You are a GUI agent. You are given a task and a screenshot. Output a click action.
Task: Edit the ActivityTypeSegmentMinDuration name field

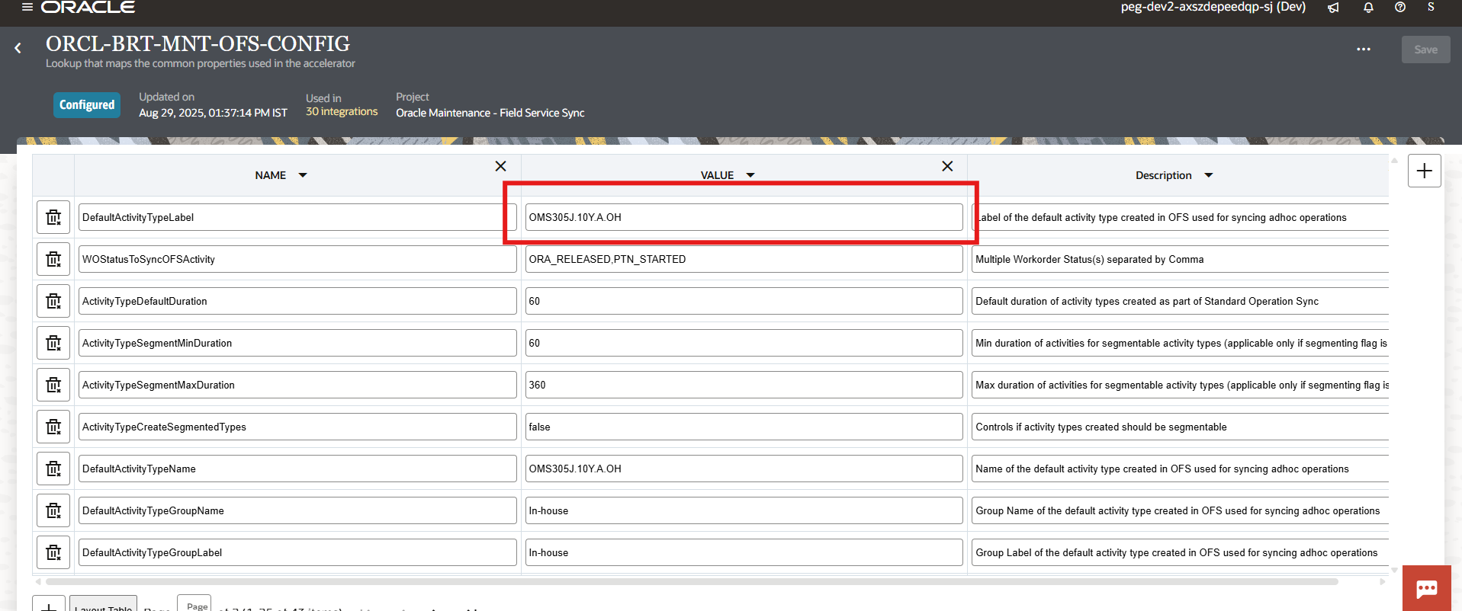[x=297, y=343]
